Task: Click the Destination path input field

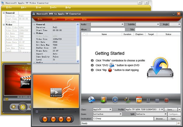Action: [x=122, y=118]
